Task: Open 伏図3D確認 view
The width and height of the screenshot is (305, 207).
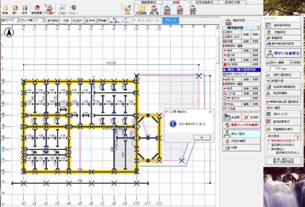Action: pos(241,141)
